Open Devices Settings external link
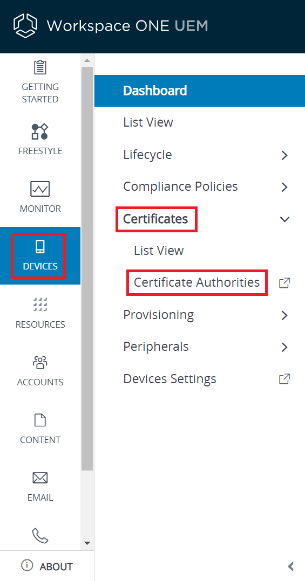The image size is (305, 581). tap(284, 379)
